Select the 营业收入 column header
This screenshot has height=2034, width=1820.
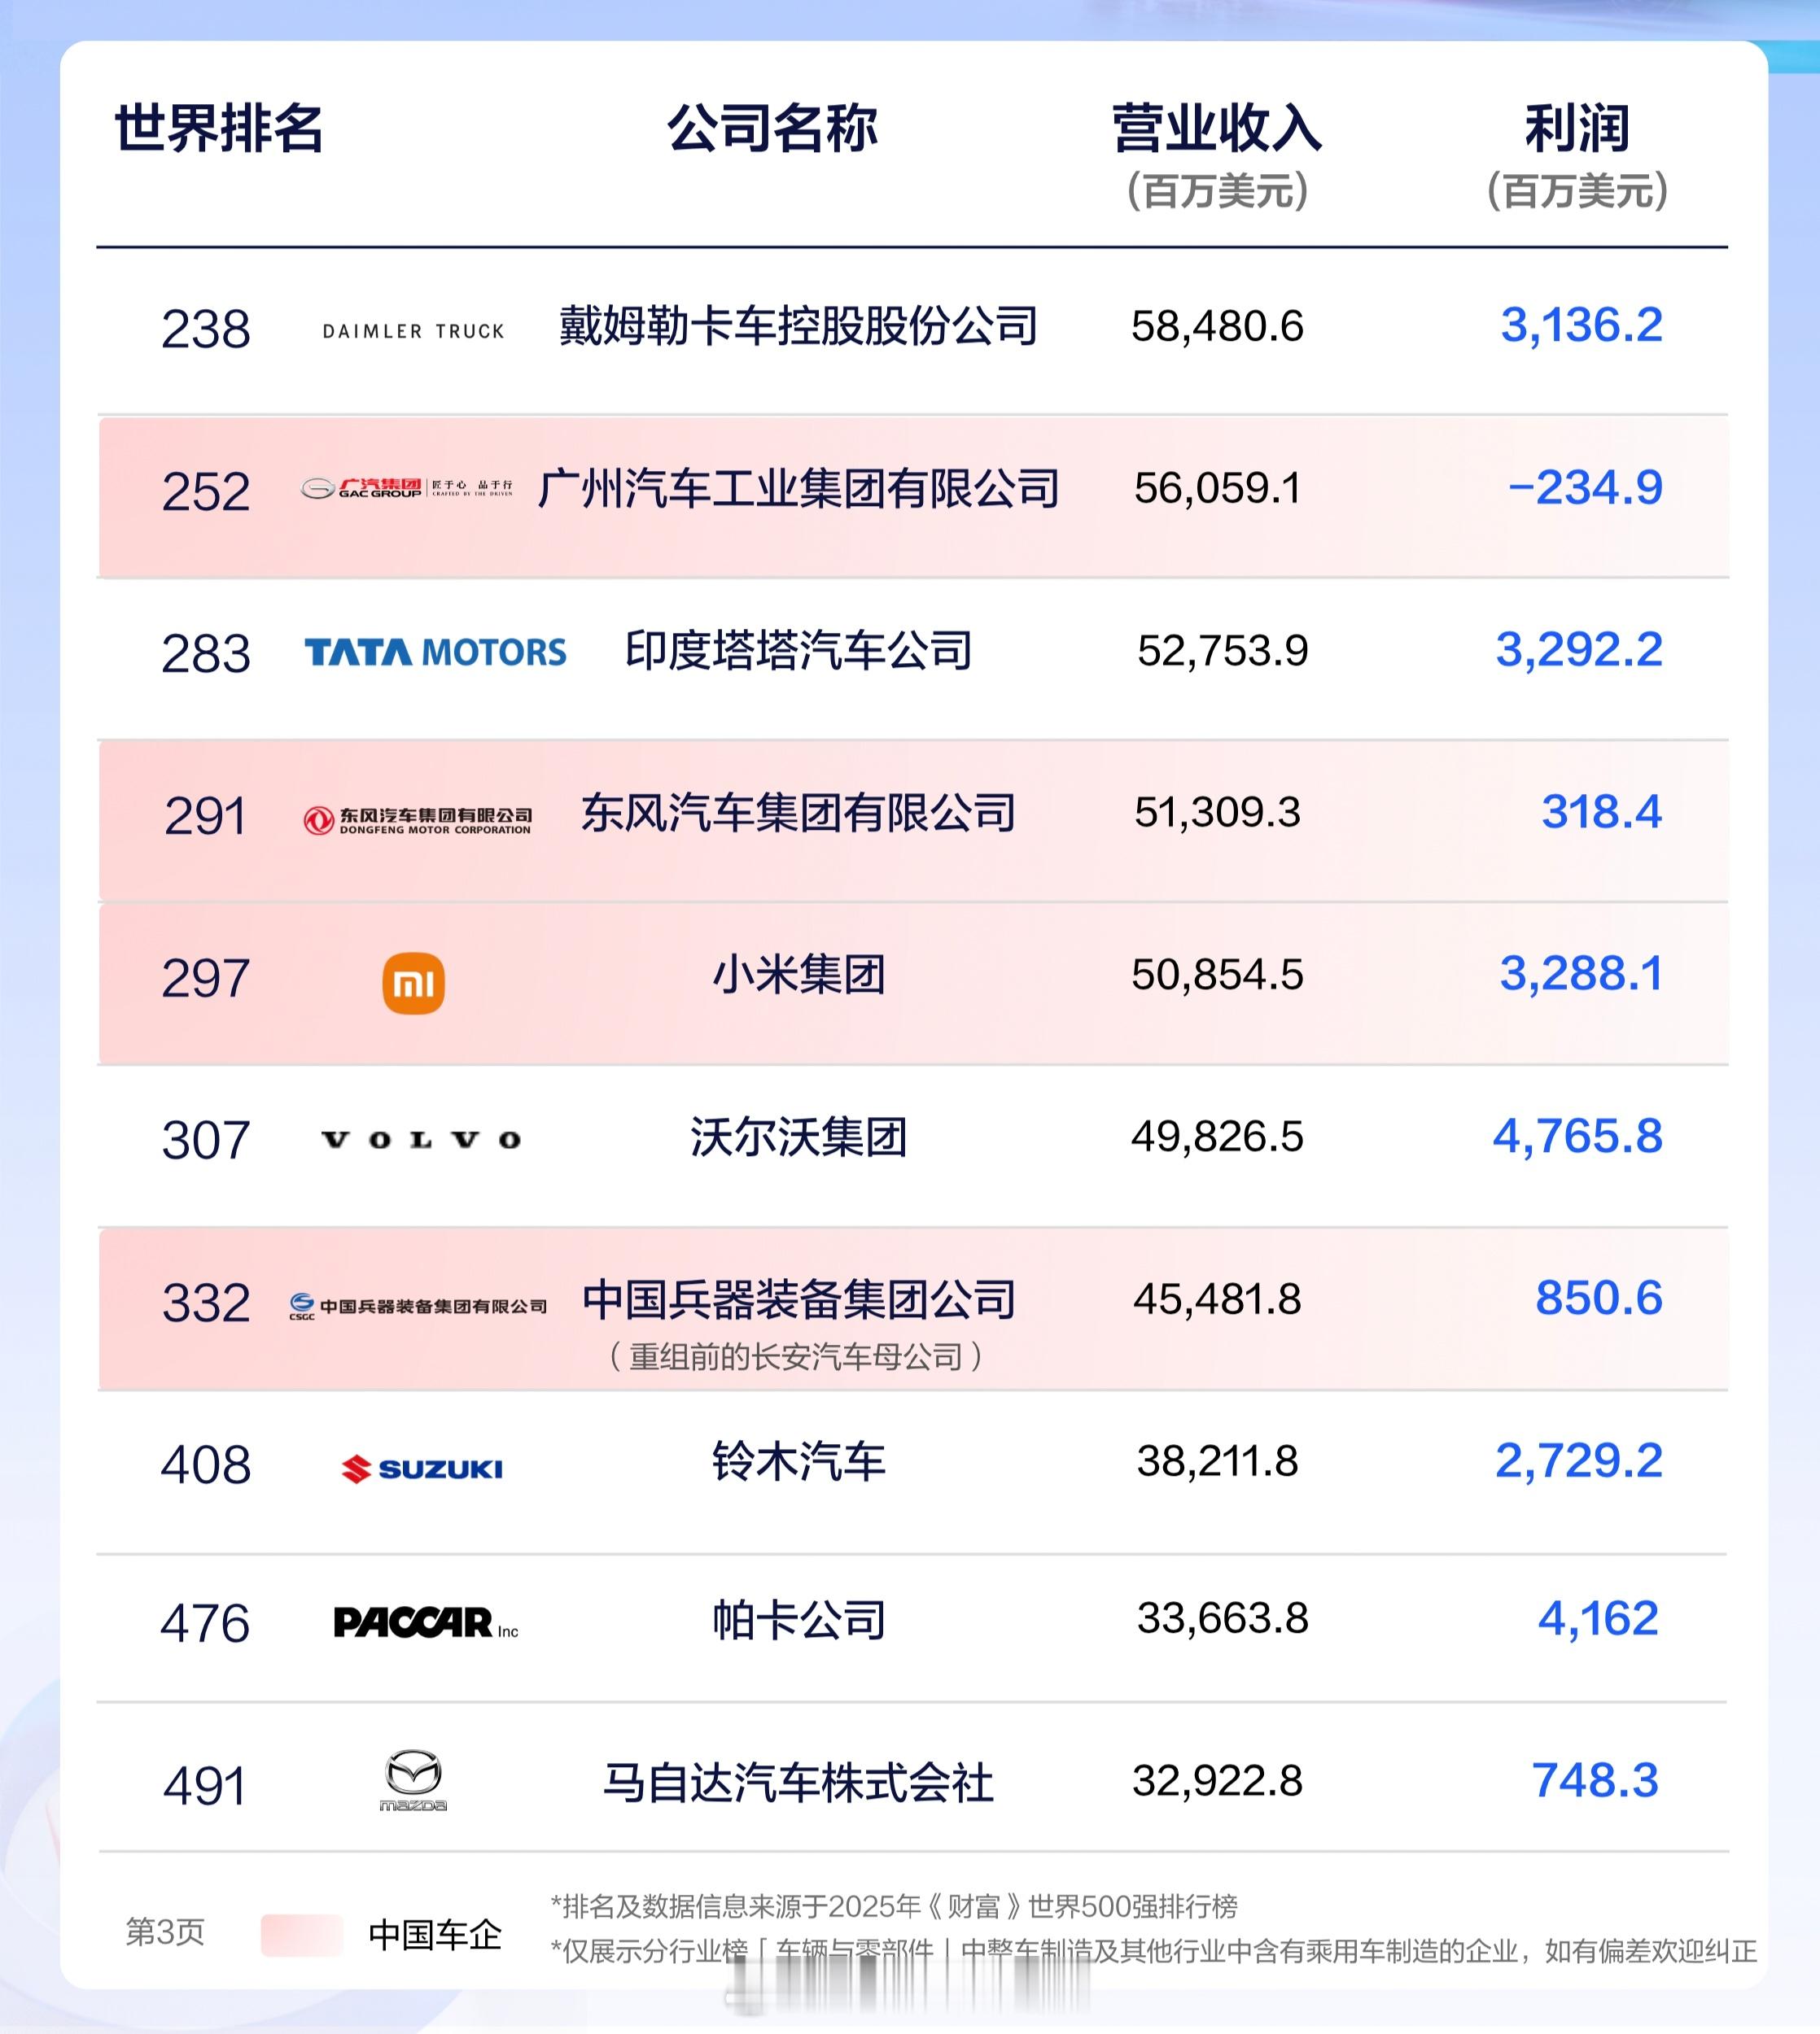point(1217,129)
